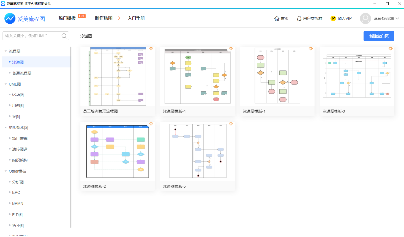Click VIP diamond on 泳道图模板-5 card
Image resolution: width=404 pixels, height=237 pixels.
coord(231,124)
